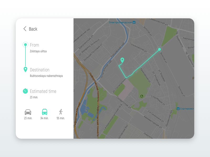
Task: Click the green destination pin on the map
Action: 122,60
